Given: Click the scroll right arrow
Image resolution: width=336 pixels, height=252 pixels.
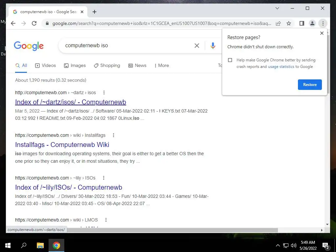Looking at the screenshot, I should 322,230.
